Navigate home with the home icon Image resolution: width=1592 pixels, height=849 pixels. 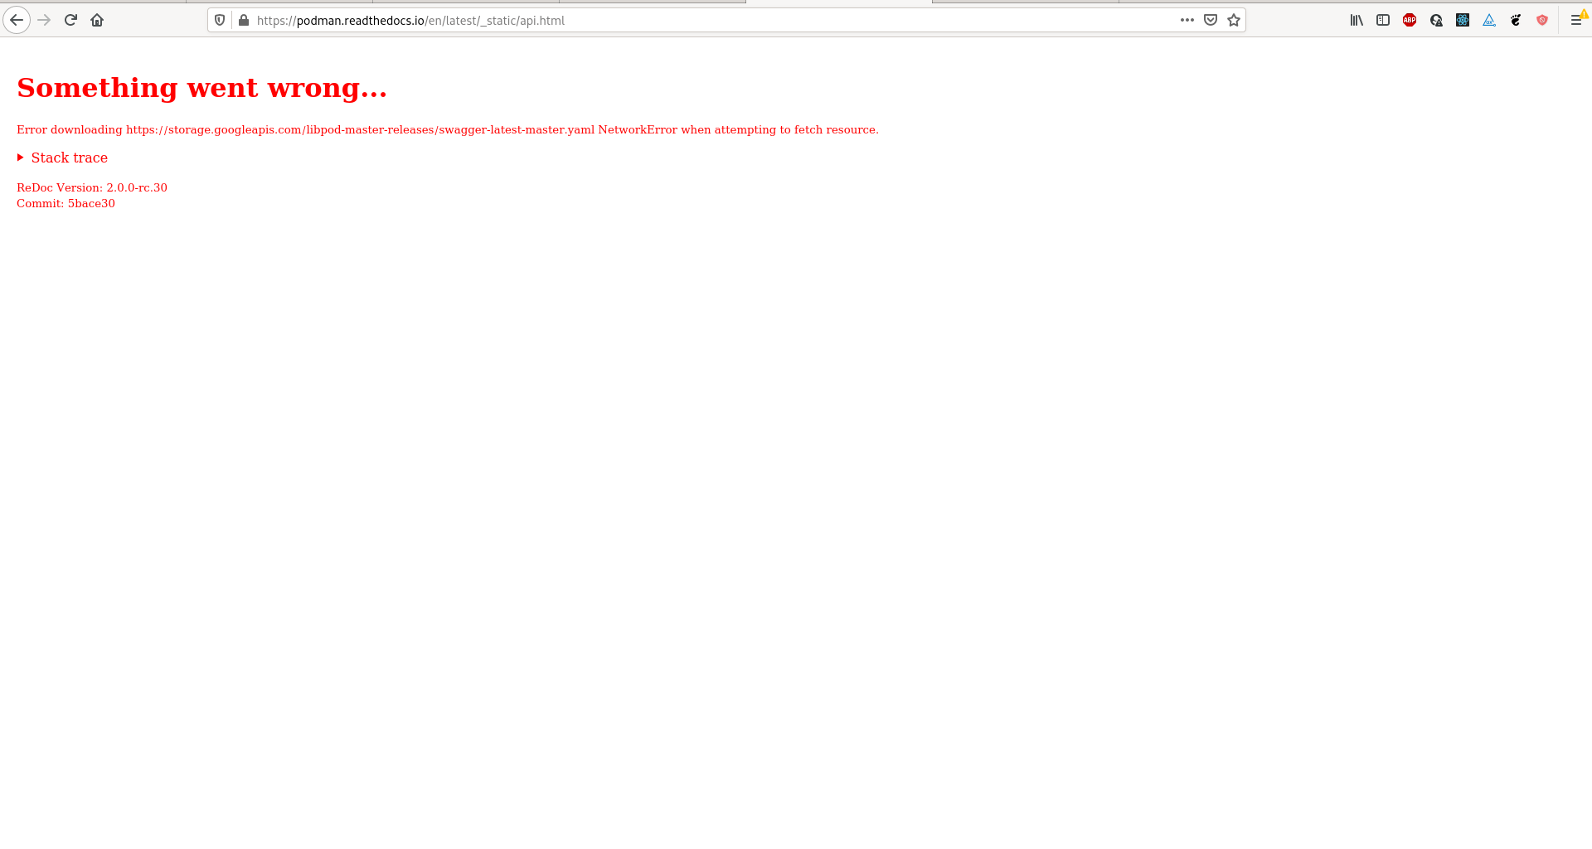point(97,19)
